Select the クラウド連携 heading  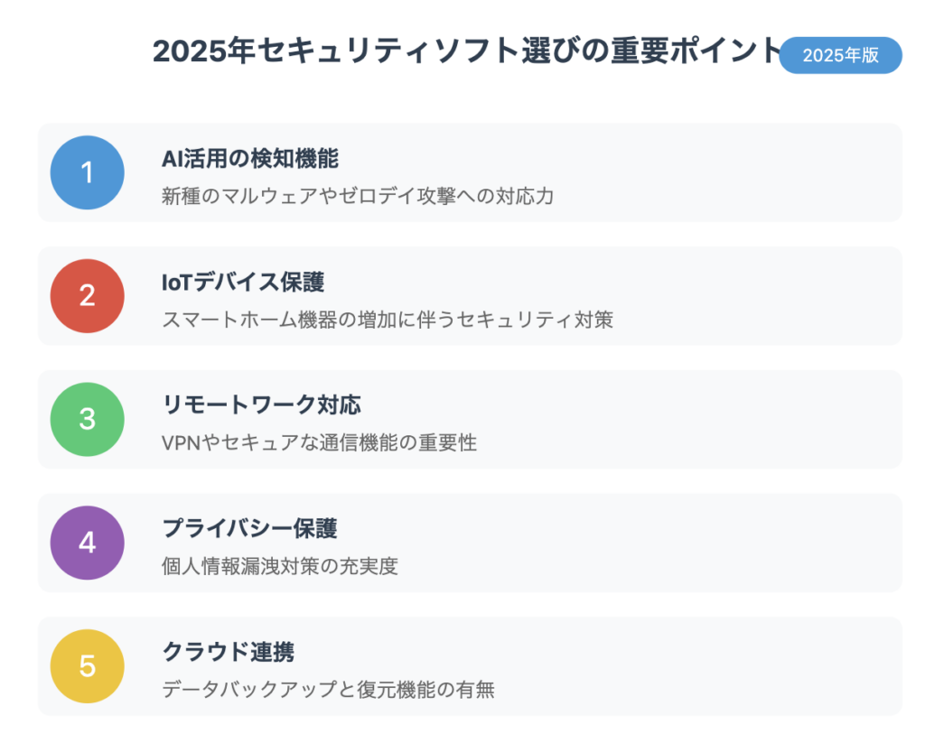[x=229, y=652]
